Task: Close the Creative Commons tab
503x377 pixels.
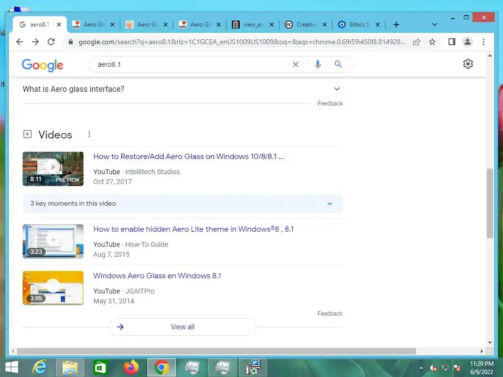Action: tap(325, 25)
